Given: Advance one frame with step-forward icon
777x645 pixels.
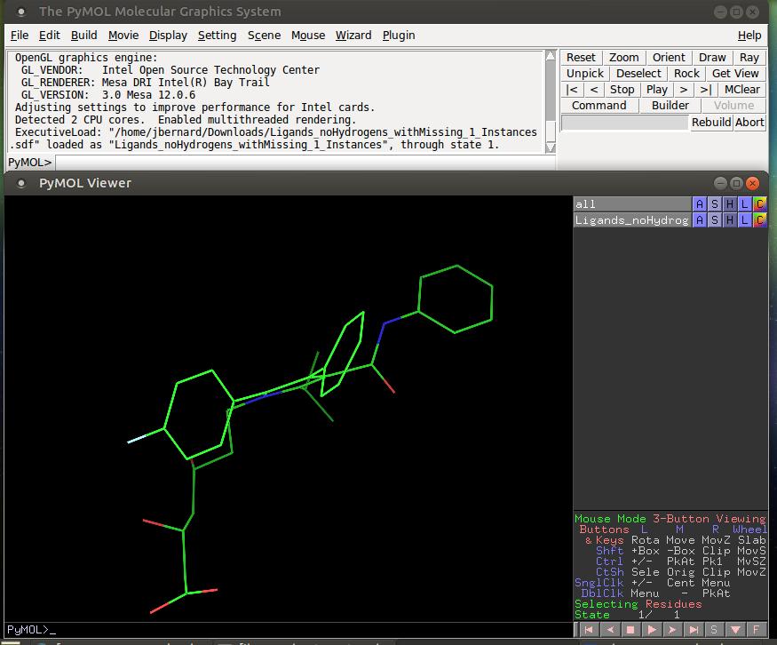Looking at the screenshot, I should coord(673,629).
